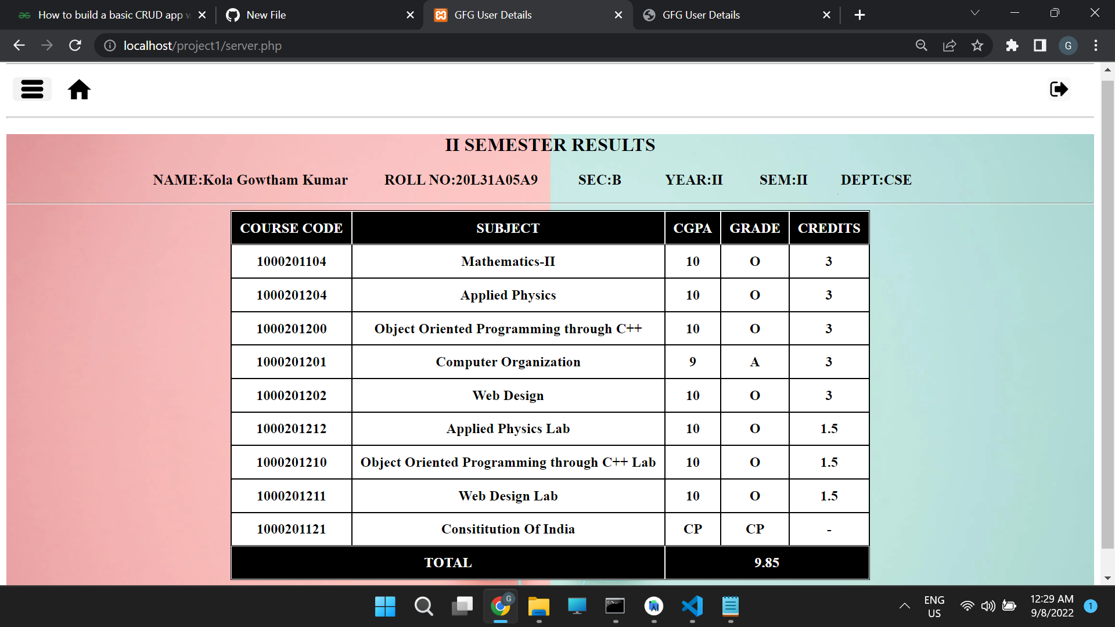Click the Home icon on the results page
The image size is (1115, 627).
click(x=79, y=89)
